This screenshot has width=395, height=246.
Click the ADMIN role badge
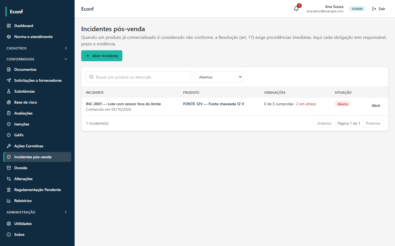pyautogui.click(x=357, y=9)
